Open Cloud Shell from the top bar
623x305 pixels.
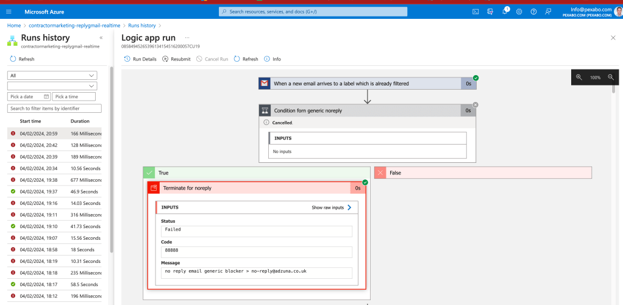pos(475,12)
